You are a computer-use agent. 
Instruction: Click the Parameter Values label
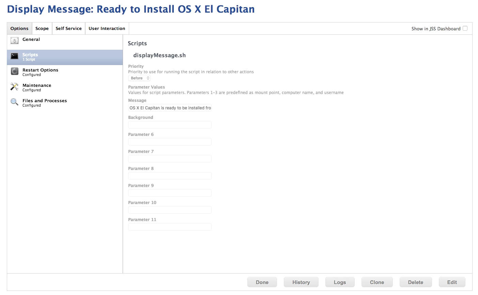[x=147, y=87]
